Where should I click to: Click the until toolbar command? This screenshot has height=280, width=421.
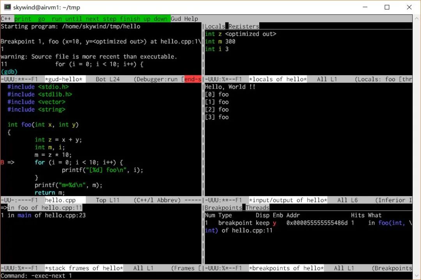[x=74, y=19]
